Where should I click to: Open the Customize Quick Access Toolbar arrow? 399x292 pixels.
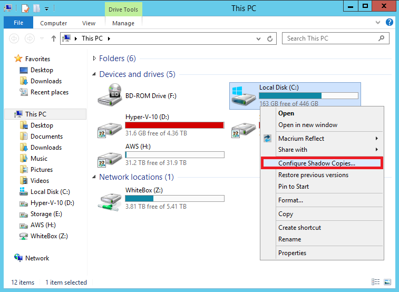[46, 9]
